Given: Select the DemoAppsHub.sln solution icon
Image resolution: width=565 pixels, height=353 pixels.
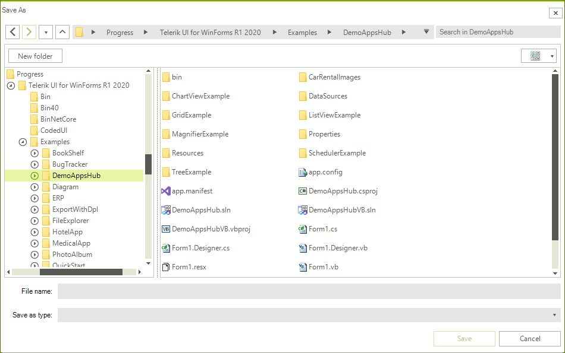Looking at the screenshot, I should pos(165,209).
